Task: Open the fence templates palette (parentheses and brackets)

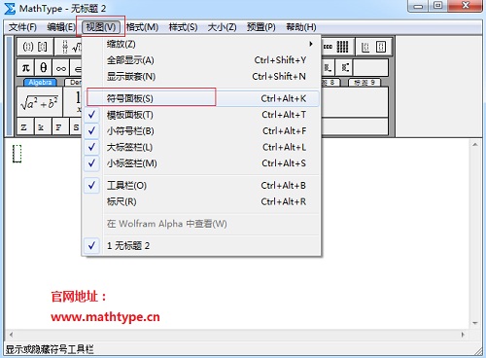Action: tap(35, 47)
